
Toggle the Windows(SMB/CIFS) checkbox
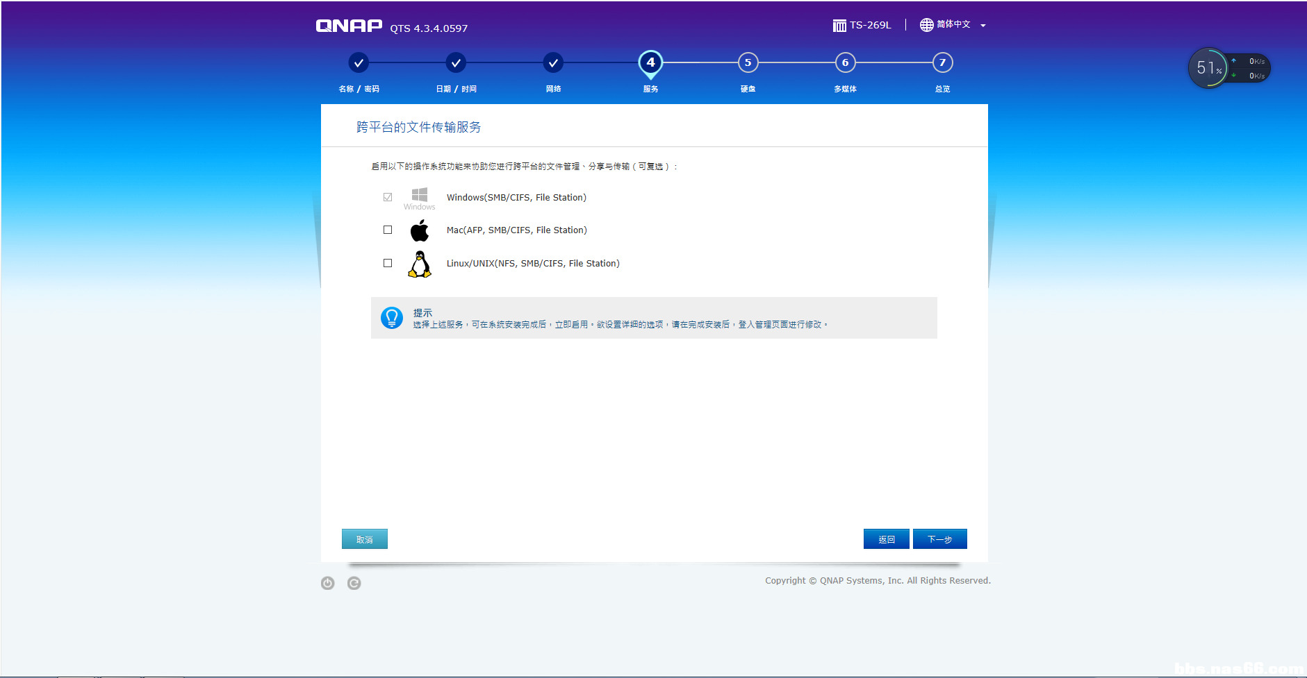(388, 197)
